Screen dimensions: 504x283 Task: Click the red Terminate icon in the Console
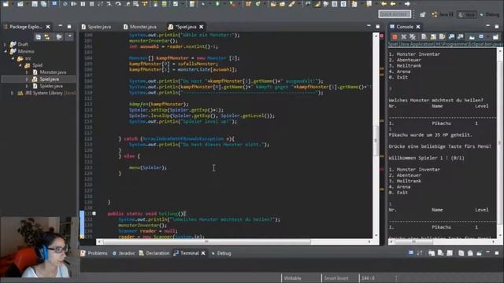395,37
